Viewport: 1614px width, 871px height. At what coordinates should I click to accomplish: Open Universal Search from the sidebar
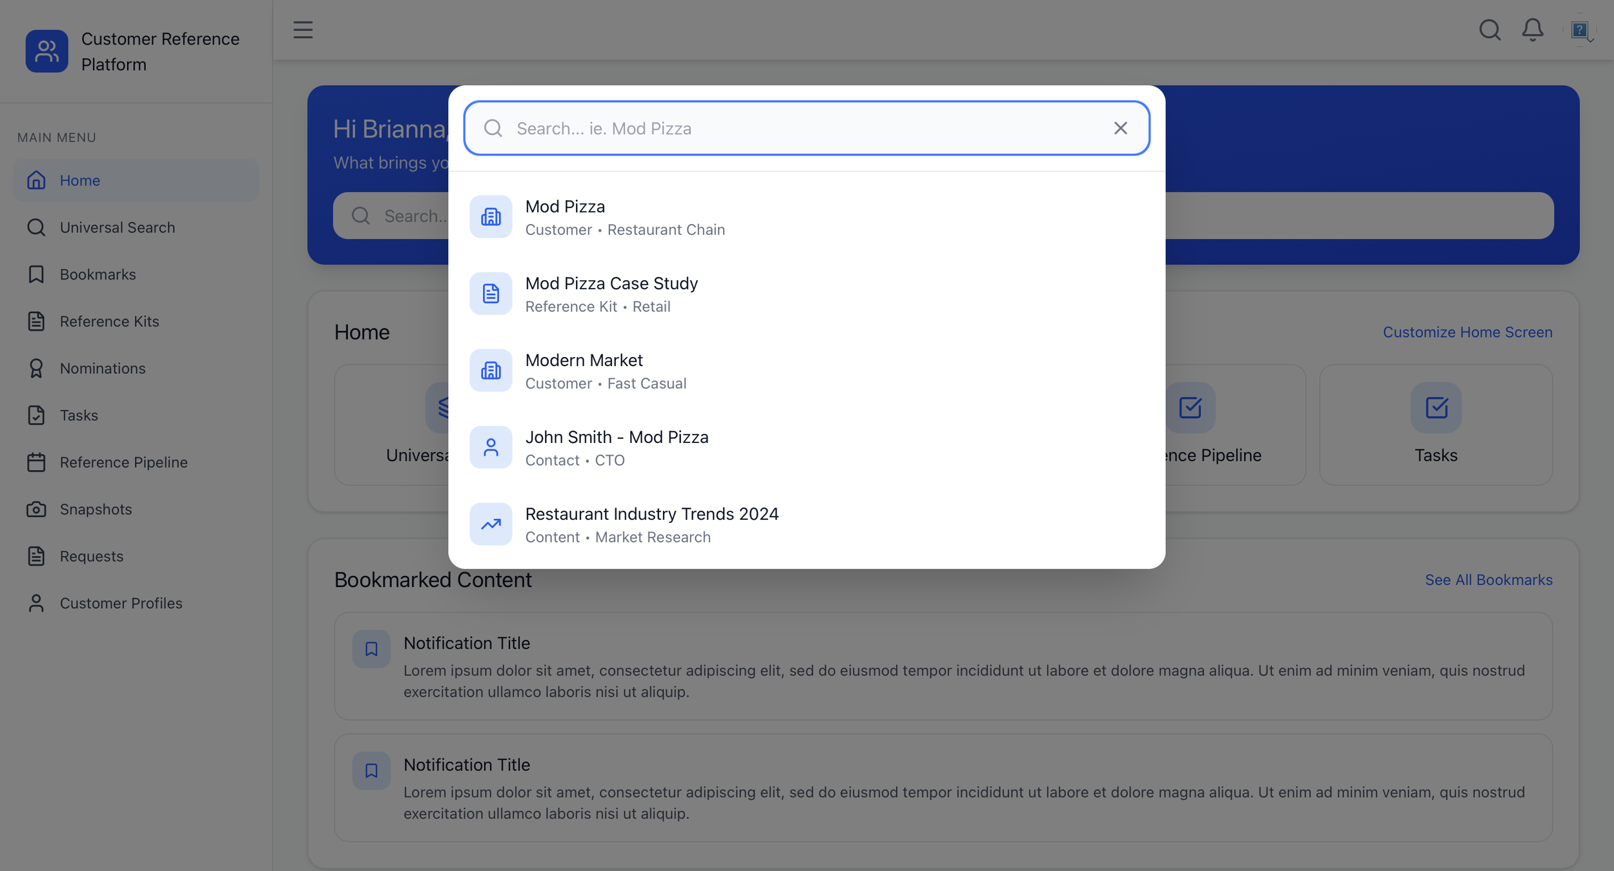pos(136,227)
